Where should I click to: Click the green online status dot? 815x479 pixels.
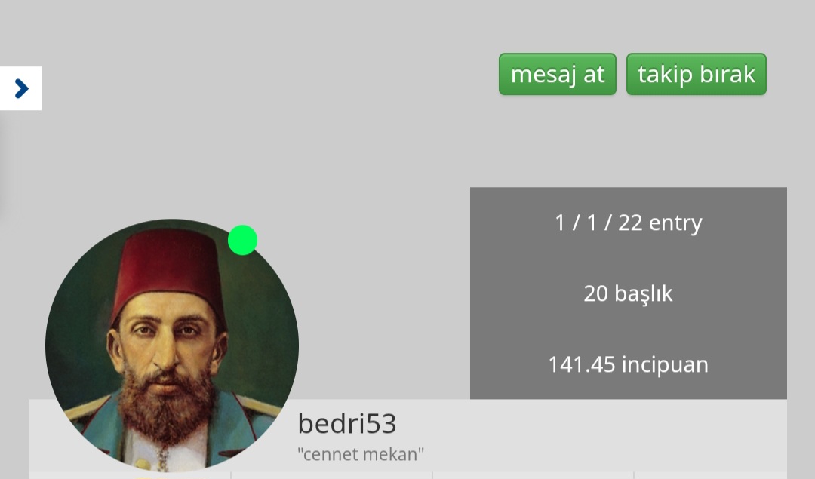pos(243,240)
